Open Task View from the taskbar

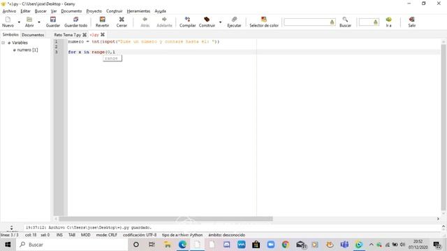152,245
